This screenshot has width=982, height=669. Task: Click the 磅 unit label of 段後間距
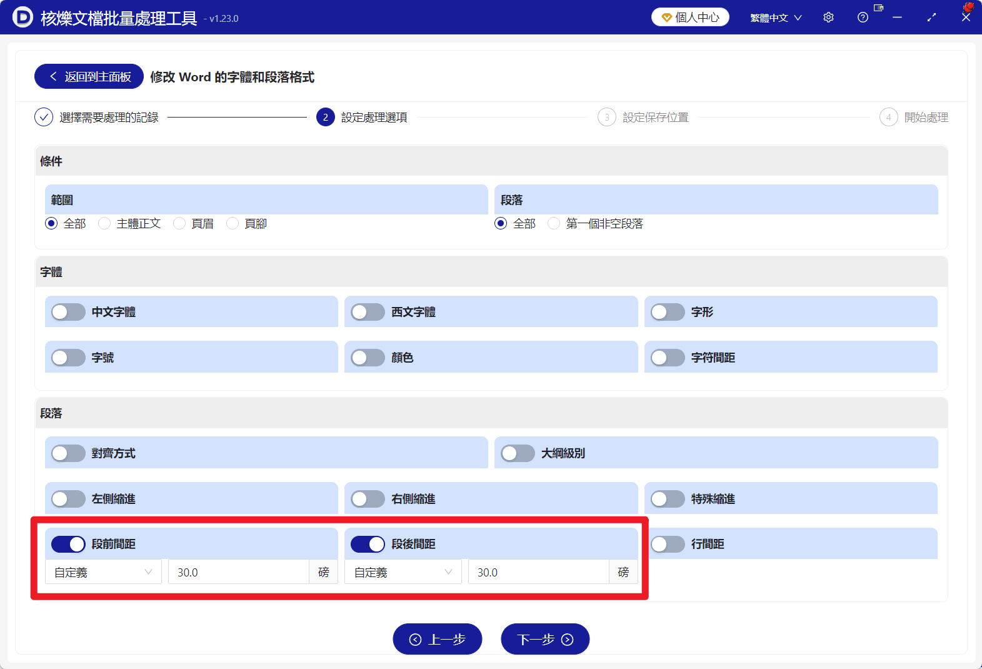(623, 572)
